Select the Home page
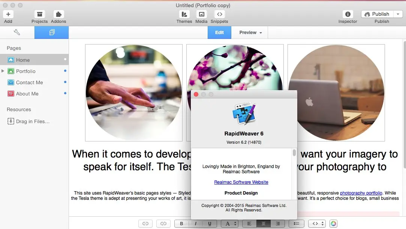This screenshot has height=229, width=406. coord(34,60)
